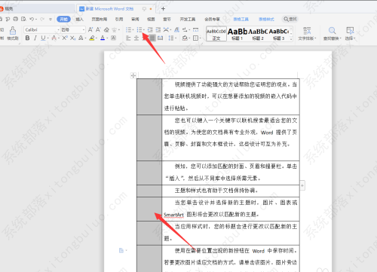Viewport: 377px width, 272px height.
Task: Toggle Underline formatting
Action: coord(43,38)
